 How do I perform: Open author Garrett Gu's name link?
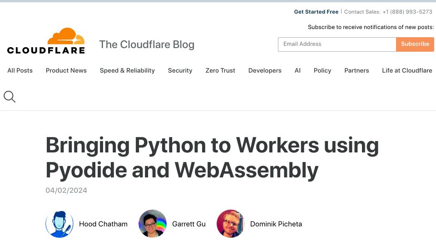pyautogui.click(x=189, y=224)
